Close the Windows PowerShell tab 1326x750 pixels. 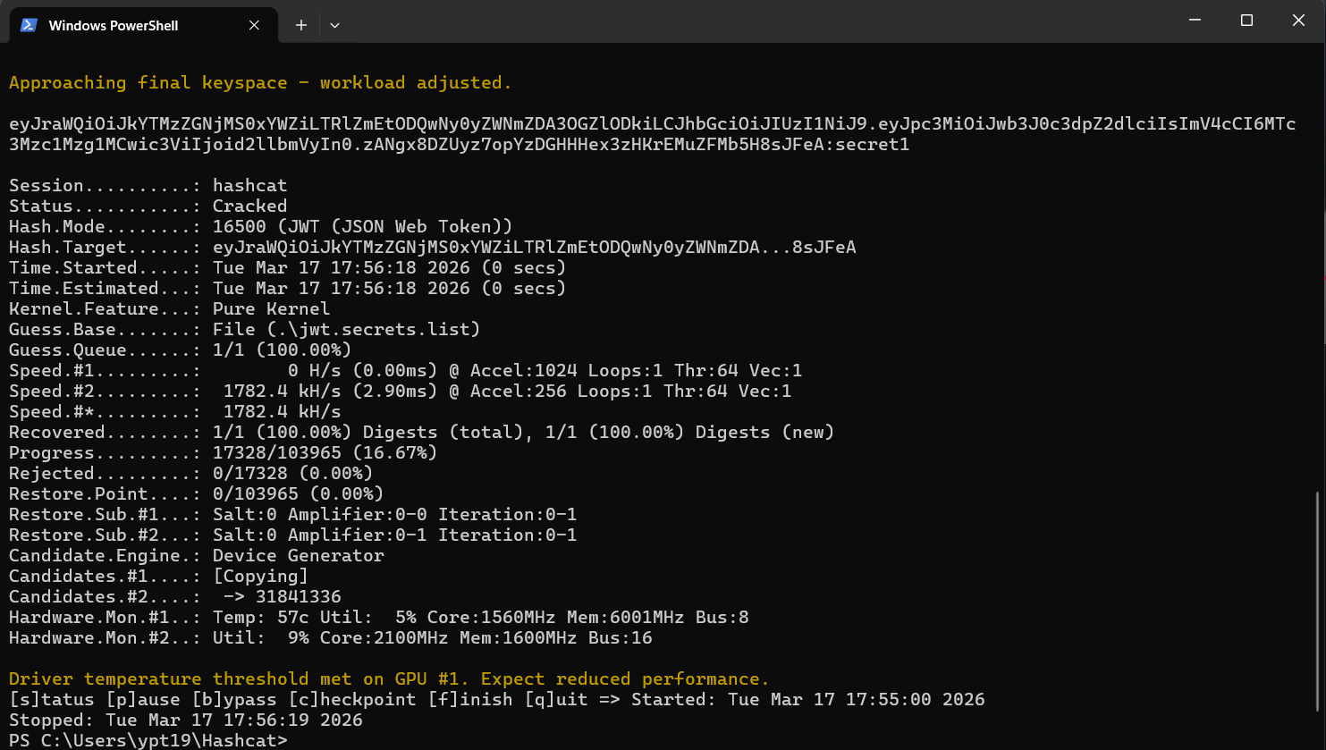pyautogui.click(x=254, y=25)
